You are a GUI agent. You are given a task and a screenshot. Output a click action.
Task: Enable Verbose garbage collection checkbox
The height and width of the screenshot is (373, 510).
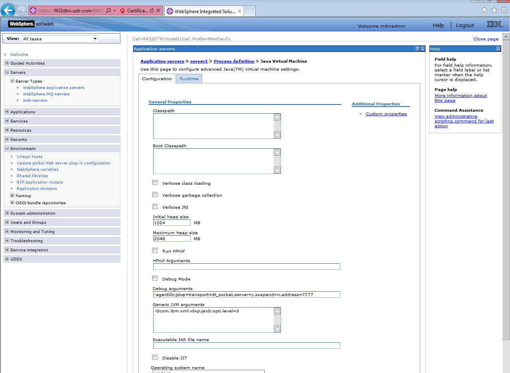155,195
